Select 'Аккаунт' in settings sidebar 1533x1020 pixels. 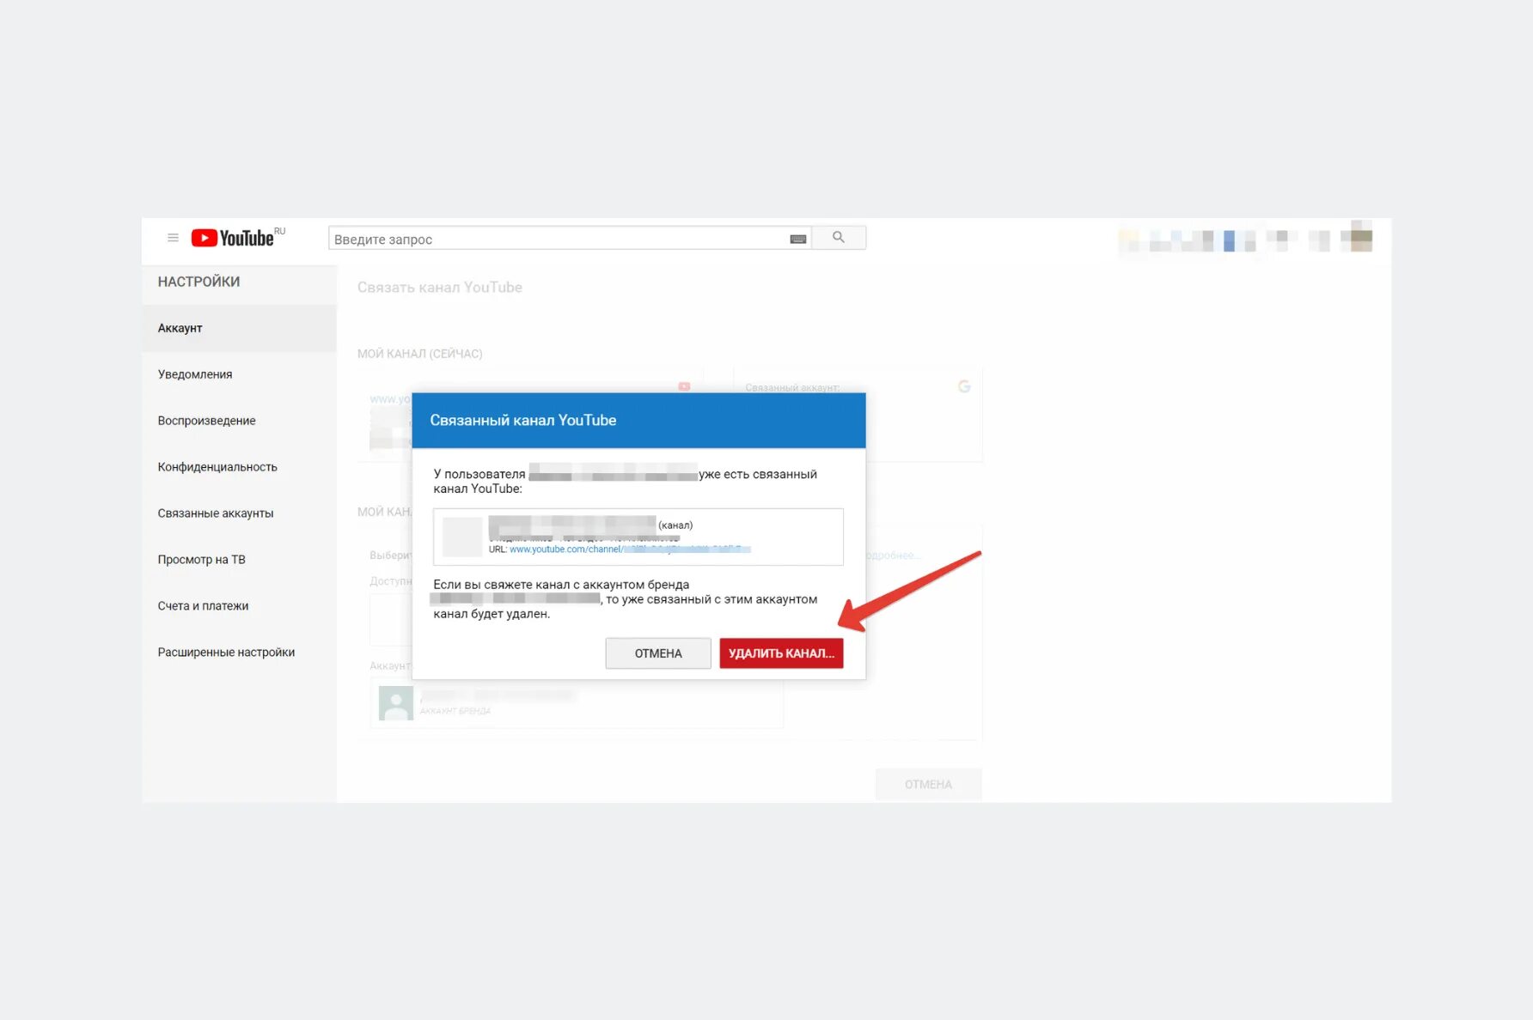click(x=239, y=328)
